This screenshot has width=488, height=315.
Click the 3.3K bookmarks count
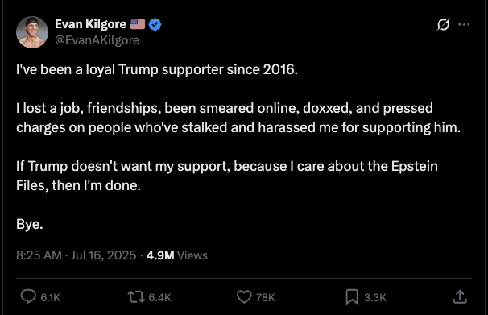(375, 297)
